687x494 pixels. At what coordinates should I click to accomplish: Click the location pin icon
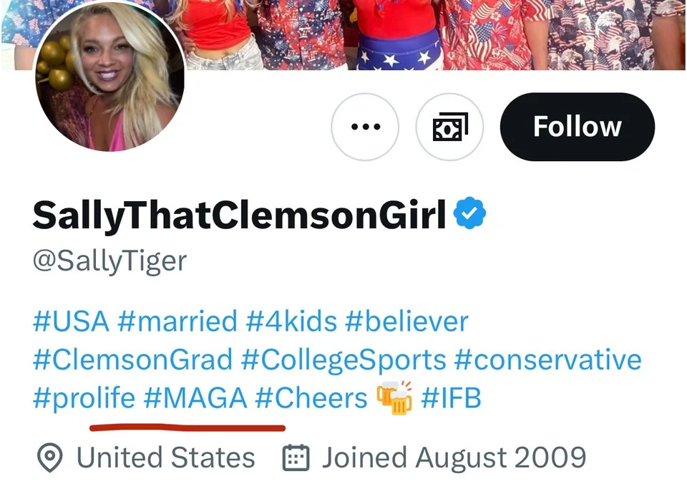50,457
